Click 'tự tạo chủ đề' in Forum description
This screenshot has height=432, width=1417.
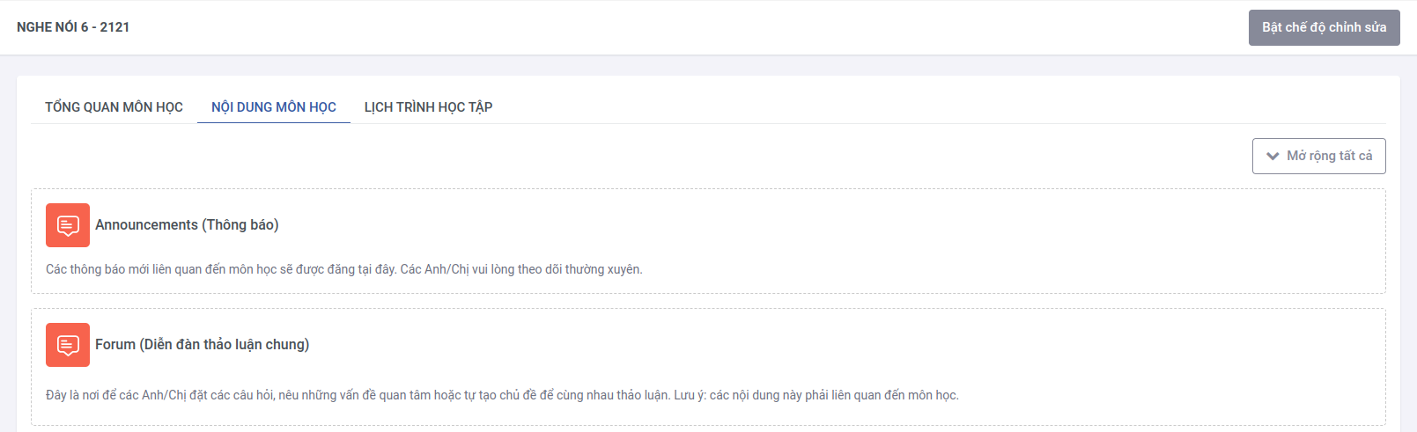click(x=502, y=395)
